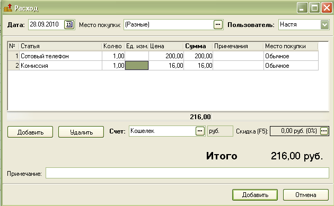Click the Цена column header
This screenshot has width=334, height=206.
[166, 46]
